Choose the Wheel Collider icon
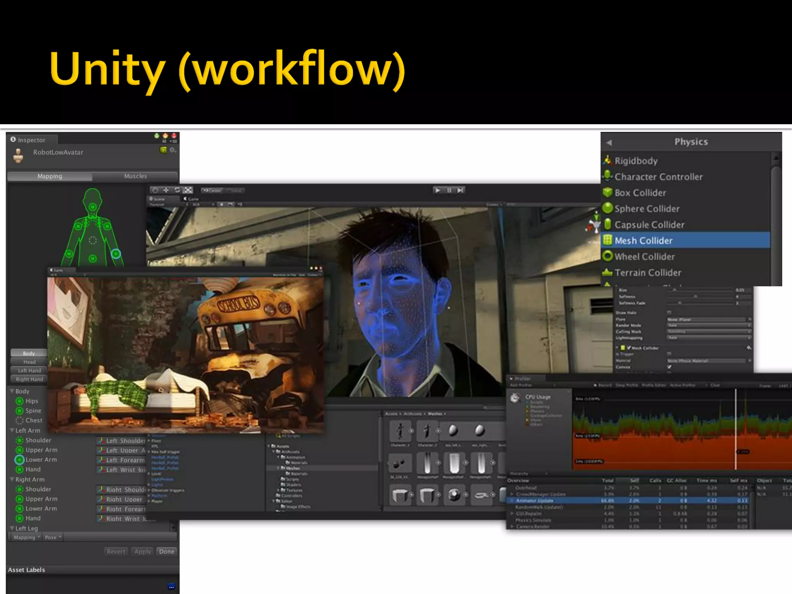 pos(608,256)
